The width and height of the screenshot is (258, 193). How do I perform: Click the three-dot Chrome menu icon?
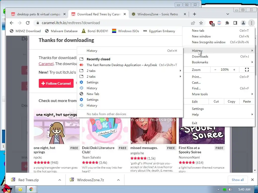coord(251,23)
